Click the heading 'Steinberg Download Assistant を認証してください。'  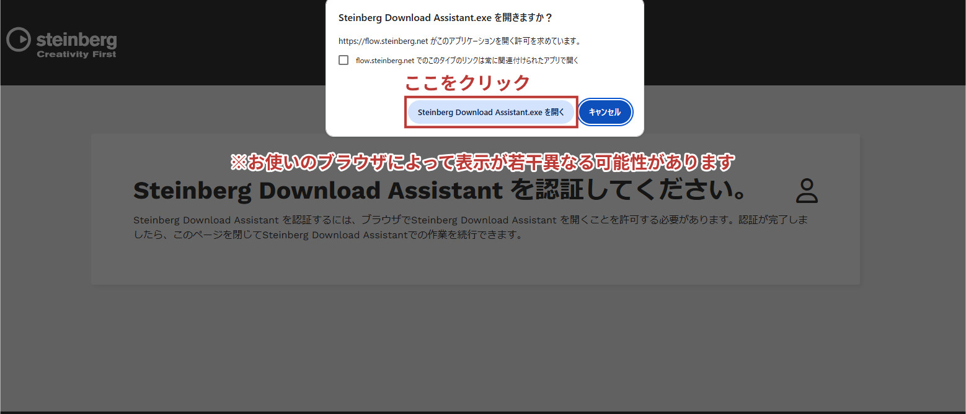440,191
